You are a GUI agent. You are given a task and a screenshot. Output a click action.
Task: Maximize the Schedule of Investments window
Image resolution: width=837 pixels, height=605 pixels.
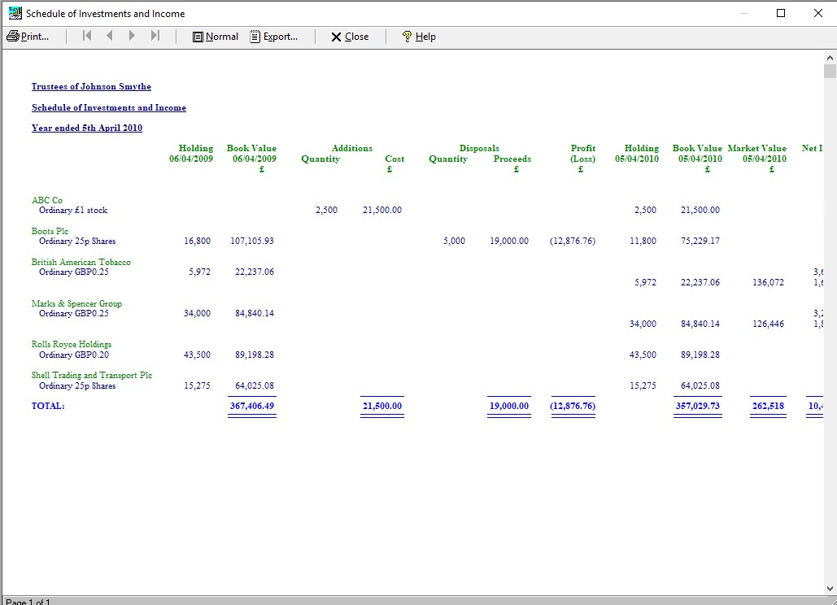[780, 13]
